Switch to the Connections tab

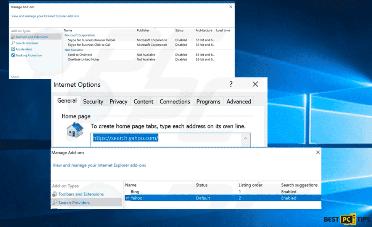point(175,102)
